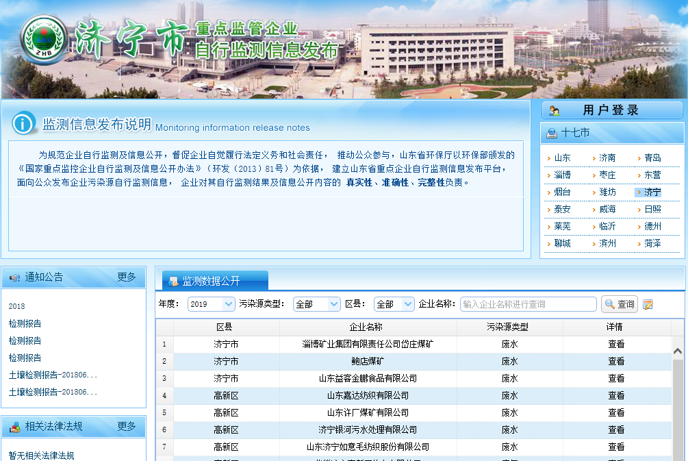This screenshot has height=461, width=688.
Task: Click the icon on 监测数据公开 tab
Action: click(173, 281)
